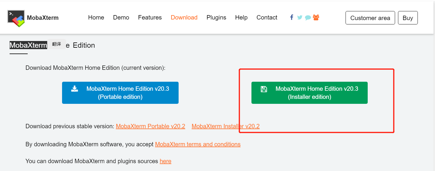Download Home Edition v20.3 Installer edition

[309, 93]
